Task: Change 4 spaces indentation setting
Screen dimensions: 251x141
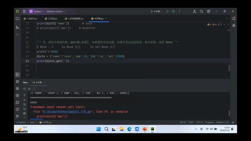Action: pyautogui.click(x=209, y=122)
